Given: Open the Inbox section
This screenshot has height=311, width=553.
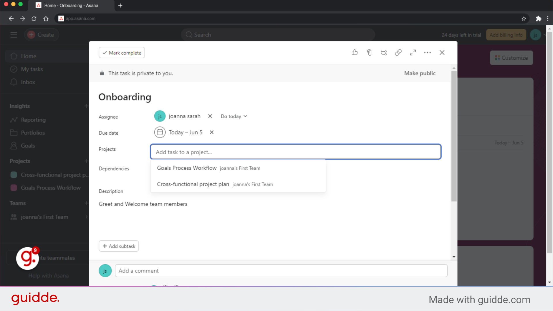Looking at the screenshot, I should click(27, 82).
